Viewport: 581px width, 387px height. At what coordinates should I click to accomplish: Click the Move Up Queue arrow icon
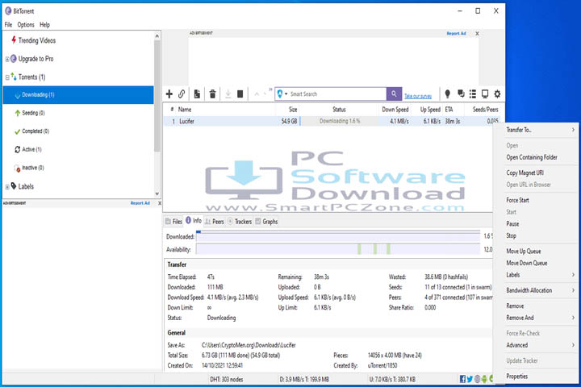pyautogui.click(x=257, y=94)
